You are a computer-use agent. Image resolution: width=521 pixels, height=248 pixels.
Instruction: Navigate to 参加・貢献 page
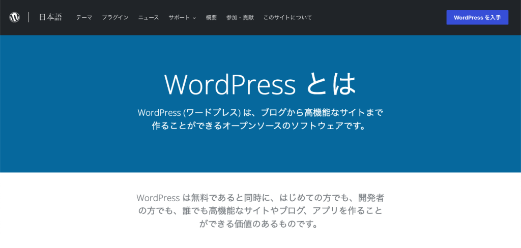(x=240, y=18)
